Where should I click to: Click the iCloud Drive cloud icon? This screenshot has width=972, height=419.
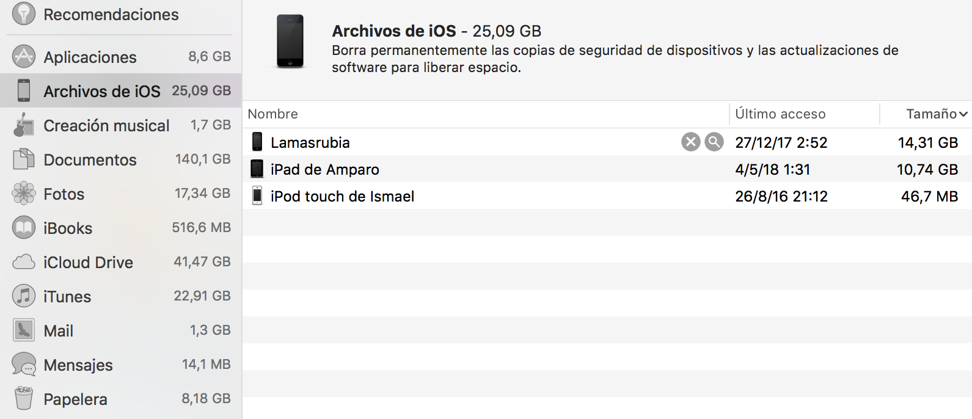click(x=24, y=262)
